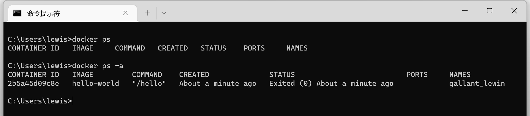The image size is (530, 116).
Task: Expand the new tab profile dropdown chevron
Action: [x=164, y=13]
